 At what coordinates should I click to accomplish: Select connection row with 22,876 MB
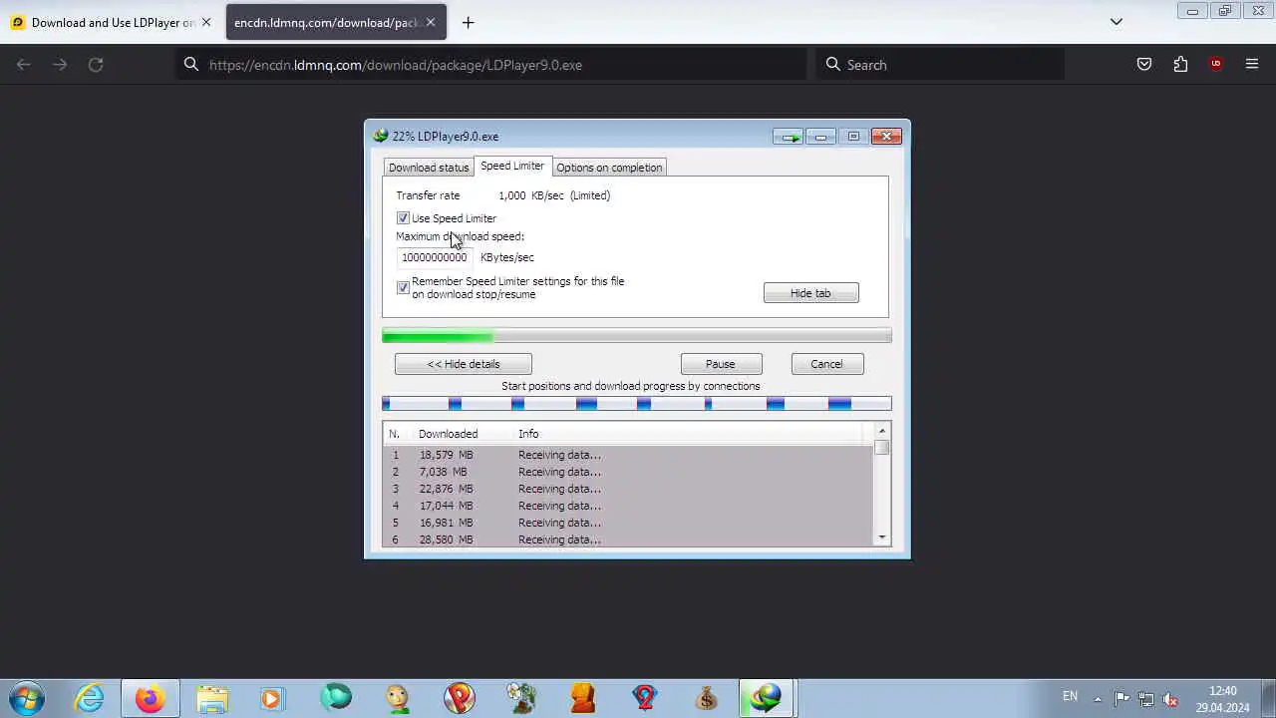(628, 489)
